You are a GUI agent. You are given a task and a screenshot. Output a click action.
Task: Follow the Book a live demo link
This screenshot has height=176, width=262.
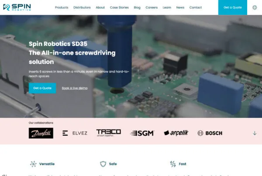[x=75, y=88]
